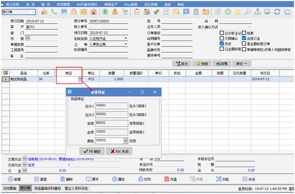The width and height of the screenshot is (295, 194).
Task: Click the green dollar coin icon
Action: click(105, 12)
